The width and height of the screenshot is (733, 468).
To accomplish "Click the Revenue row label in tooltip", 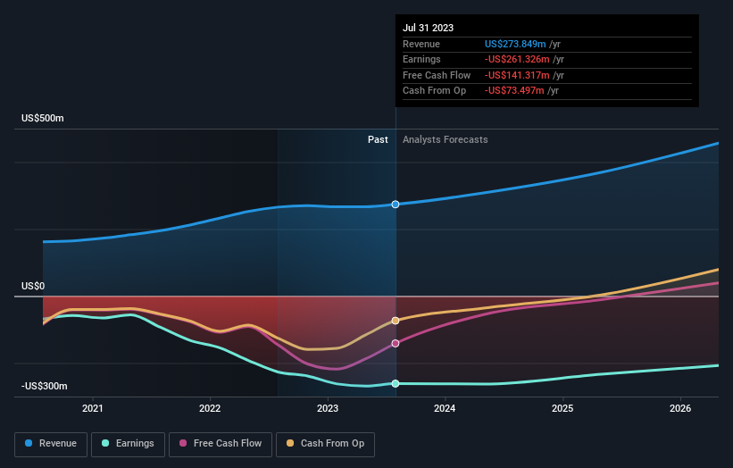I will tap(421, 44).
